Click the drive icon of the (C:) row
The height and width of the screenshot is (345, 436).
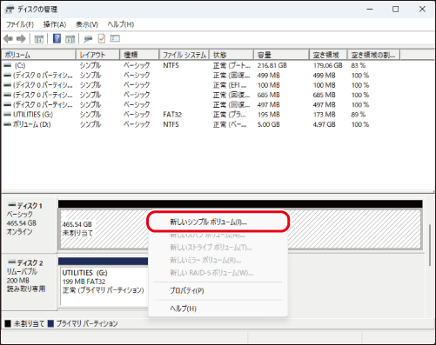pos(8,65)
